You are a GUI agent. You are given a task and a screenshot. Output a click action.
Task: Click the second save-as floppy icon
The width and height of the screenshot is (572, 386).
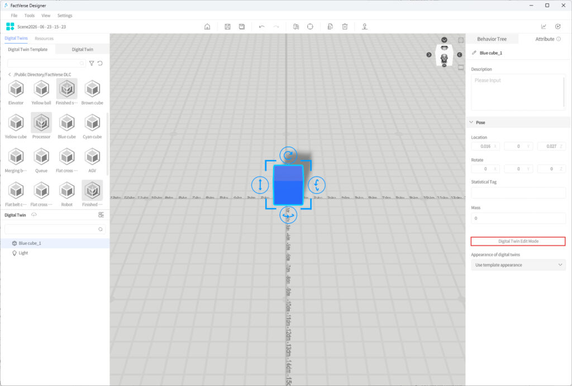click(x=241, y=27)
